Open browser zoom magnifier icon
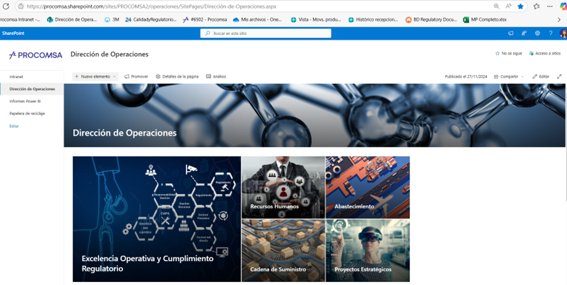567x285 pixels. 496,6
